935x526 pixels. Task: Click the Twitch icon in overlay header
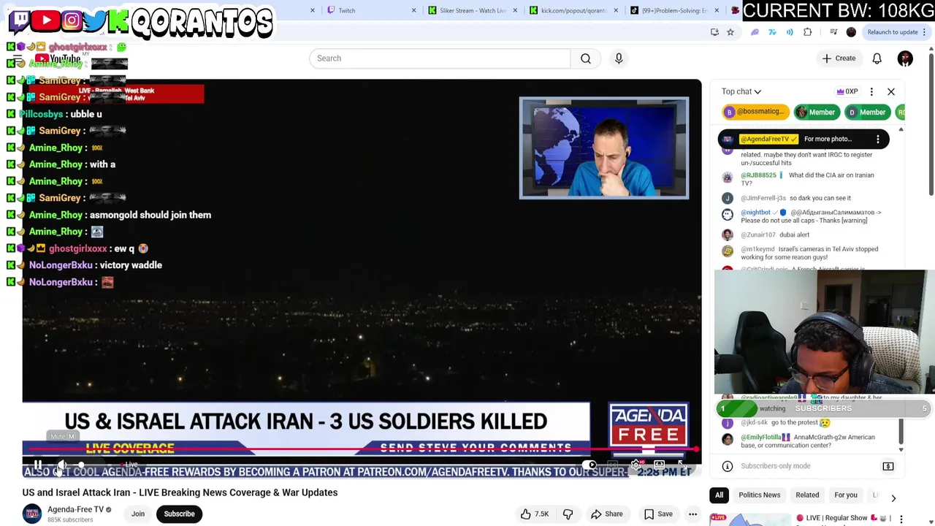[20, 20]
